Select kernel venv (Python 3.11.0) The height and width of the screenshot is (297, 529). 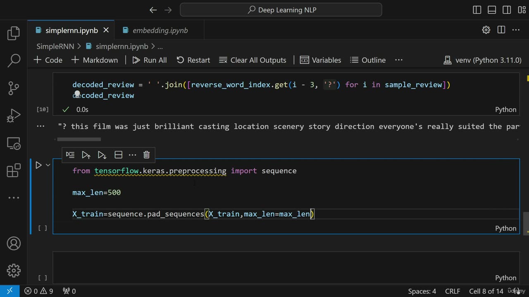pos(482,60)
